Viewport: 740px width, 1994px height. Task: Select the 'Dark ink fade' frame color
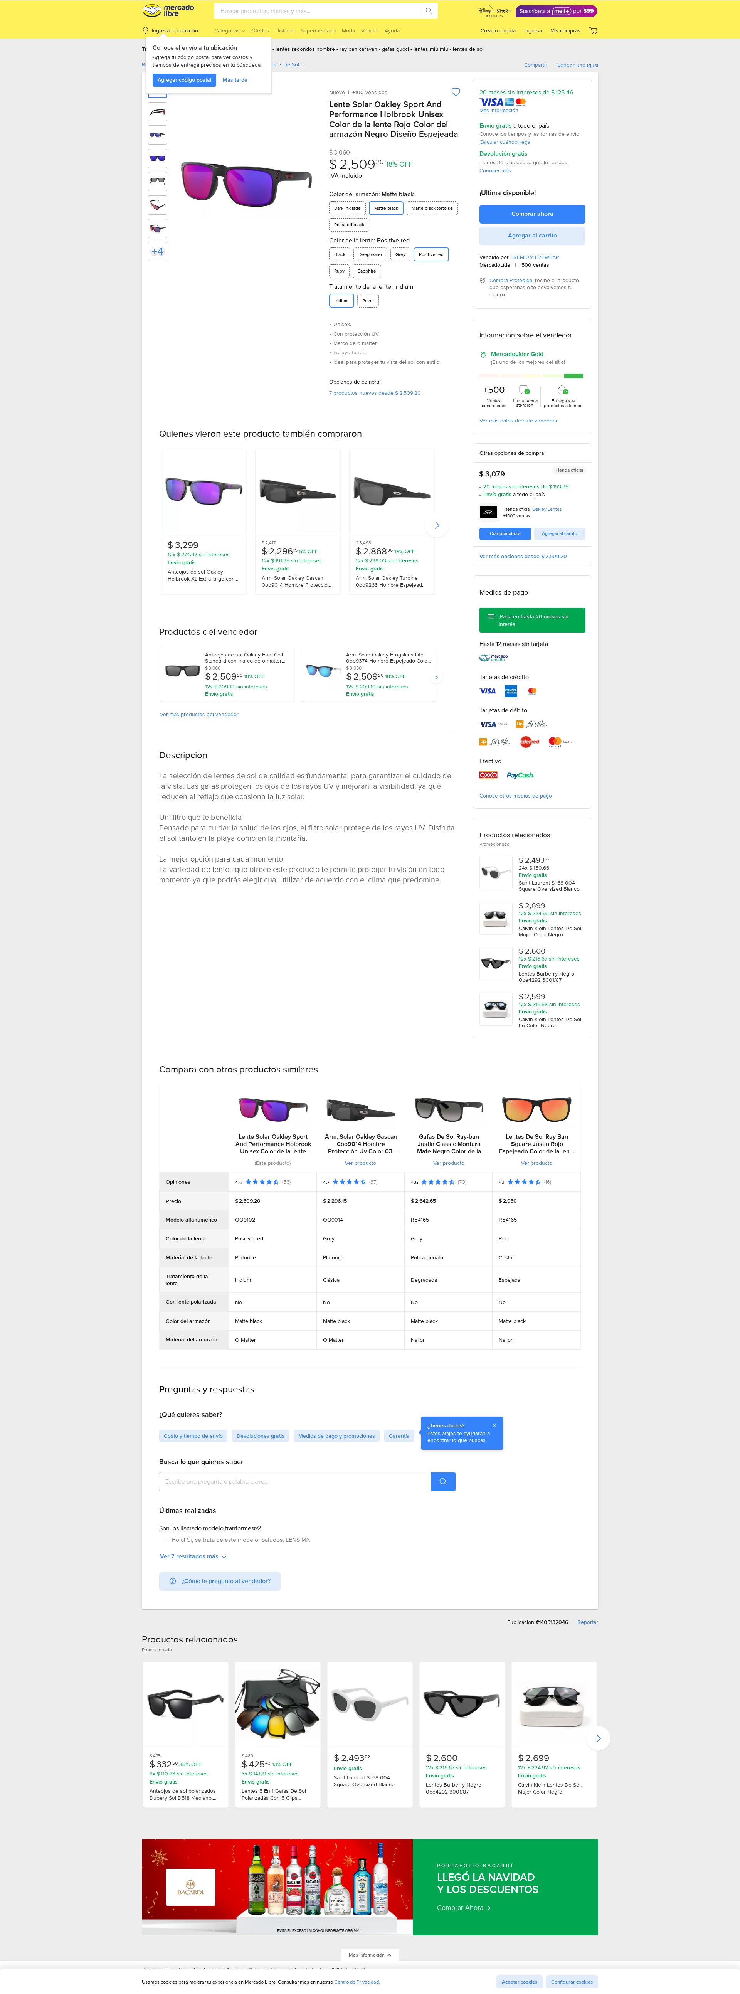pos(348,208)
